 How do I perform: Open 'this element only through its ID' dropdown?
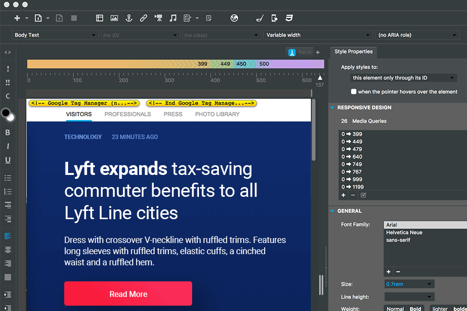click(x=404, y=78)
